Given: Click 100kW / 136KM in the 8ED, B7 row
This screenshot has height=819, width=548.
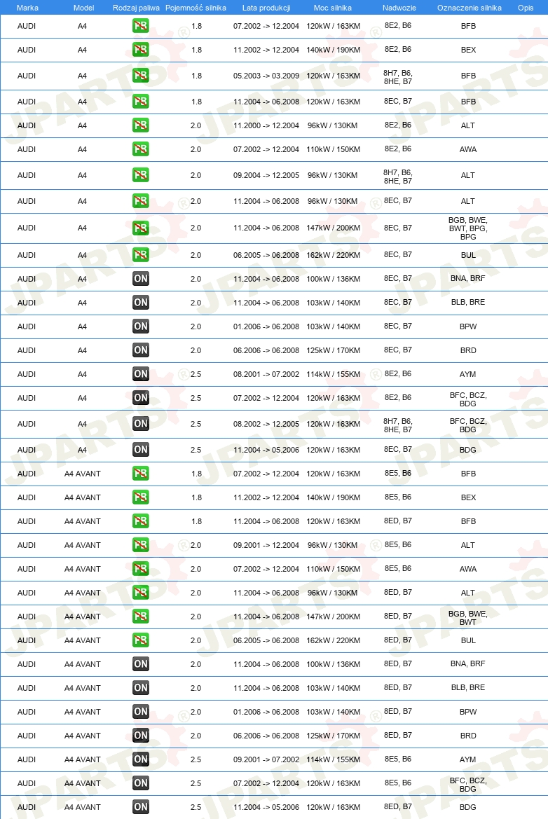Looking at the screenshot, I should [x=334, y=664].
